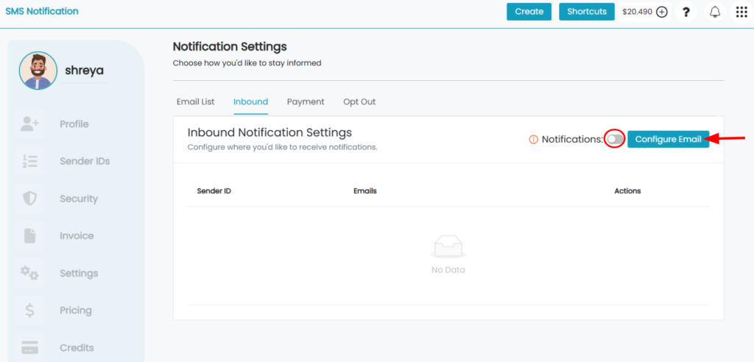Image resolution: width=754 pixels, height=362 pixels.
Task: Click the Pricing dollar icon
Action: 29,310
